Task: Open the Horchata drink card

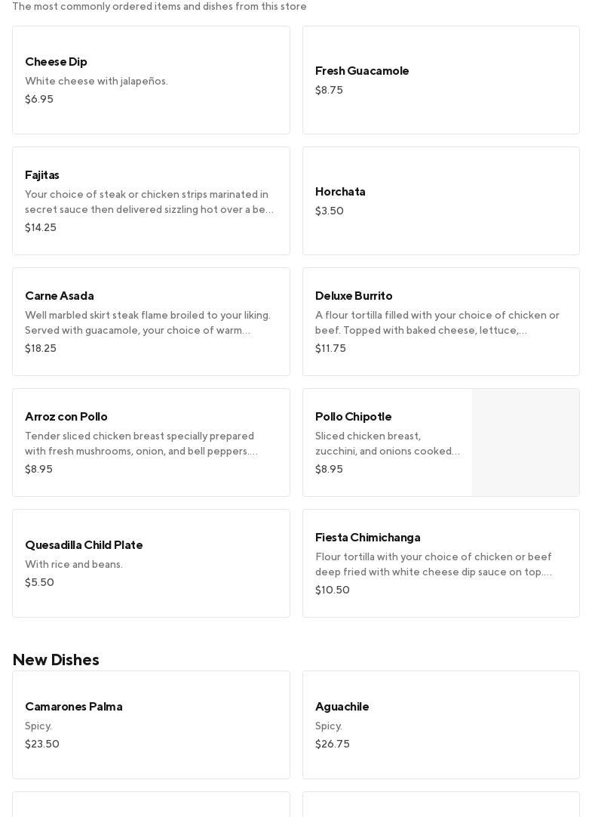Action: (440, 201)
